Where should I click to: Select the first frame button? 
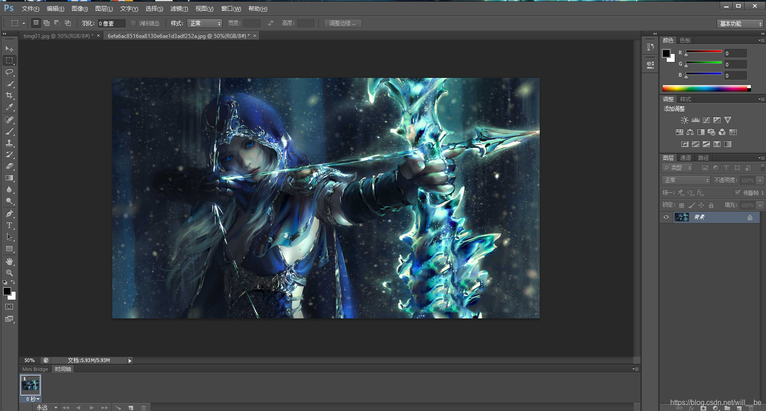[66, 407]
